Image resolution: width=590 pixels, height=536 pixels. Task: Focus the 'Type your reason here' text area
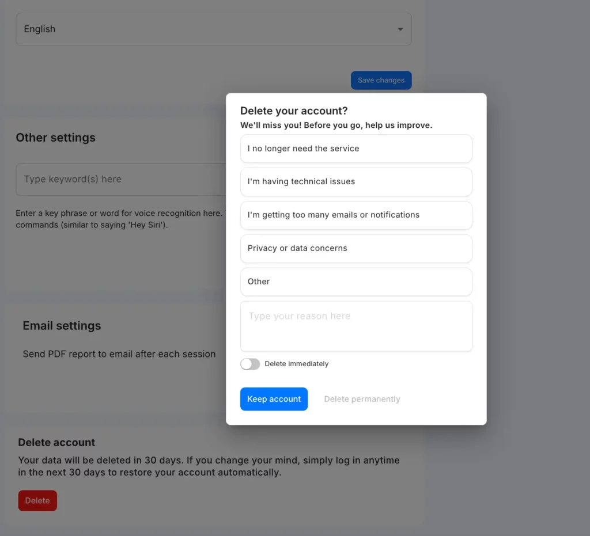point(356,326)
